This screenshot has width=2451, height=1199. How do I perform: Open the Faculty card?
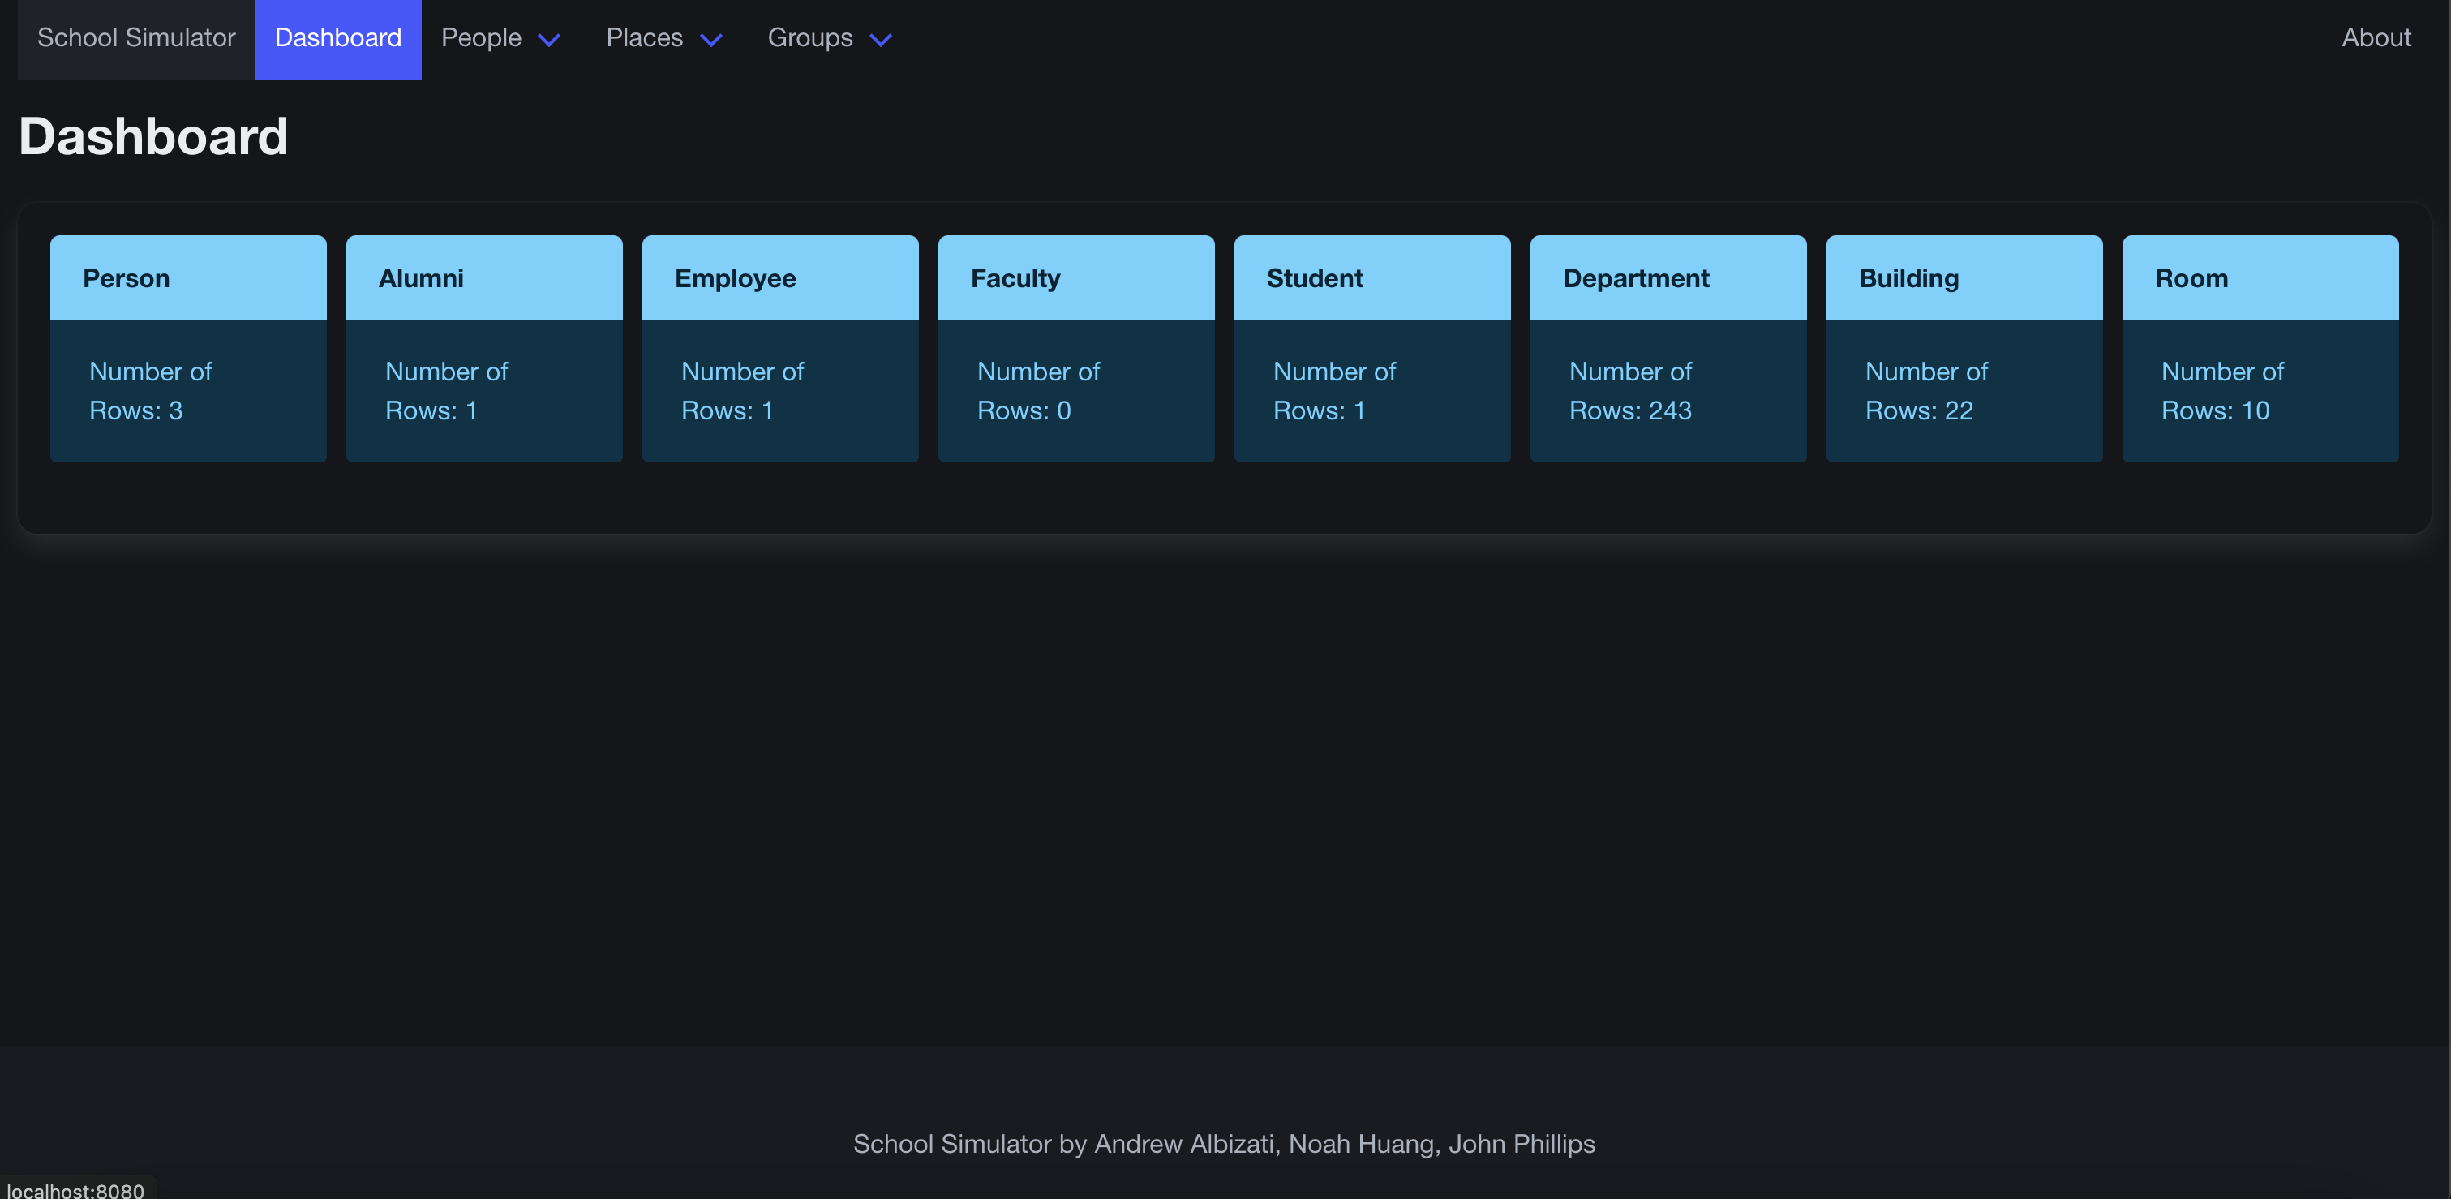pos(1075,278)
